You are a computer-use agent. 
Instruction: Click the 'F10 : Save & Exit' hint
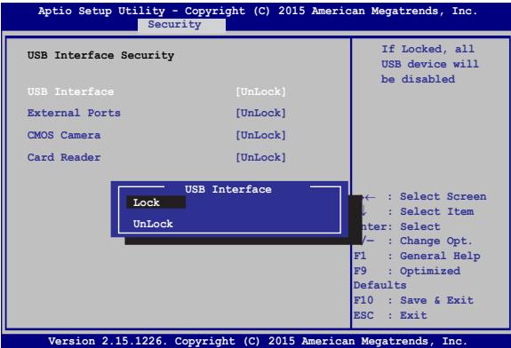(x=413, y=300)
